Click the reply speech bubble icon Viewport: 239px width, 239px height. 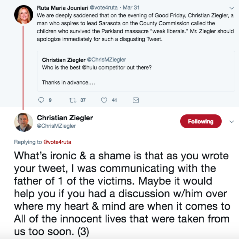pos(41,100)
